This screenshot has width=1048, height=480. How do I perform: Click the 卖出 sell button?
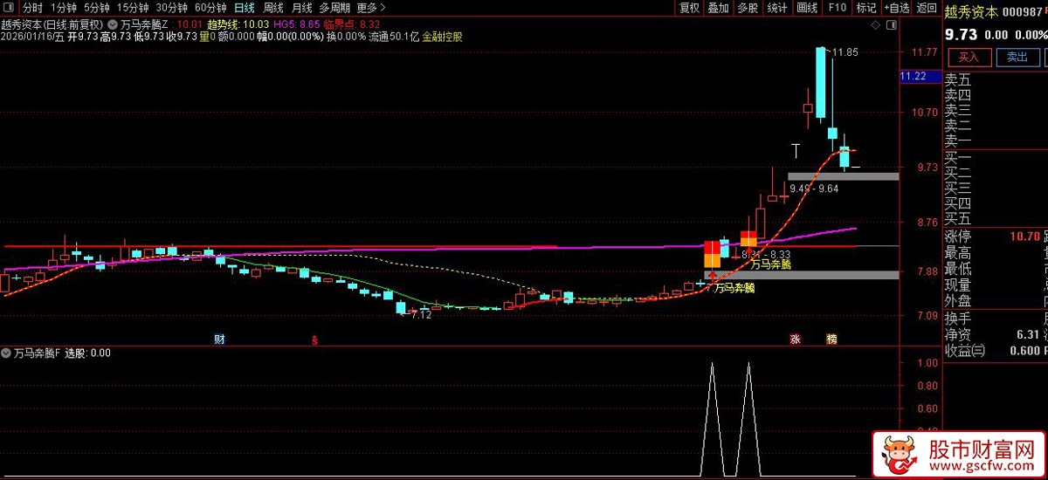pos(1017,57)
